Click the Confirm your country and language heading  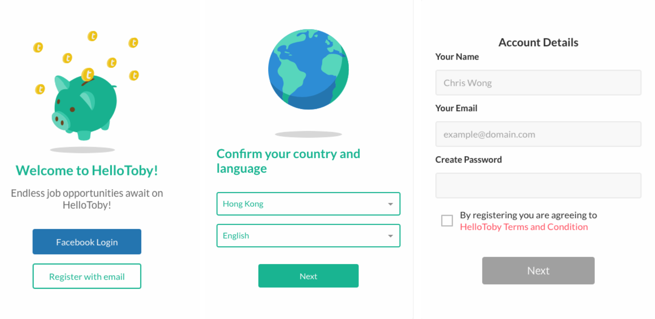coord(288,161)
